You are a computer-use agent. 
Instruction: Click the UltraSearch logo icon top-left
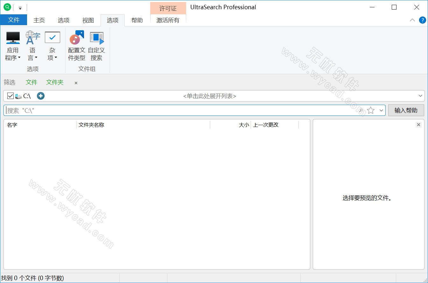7,7
